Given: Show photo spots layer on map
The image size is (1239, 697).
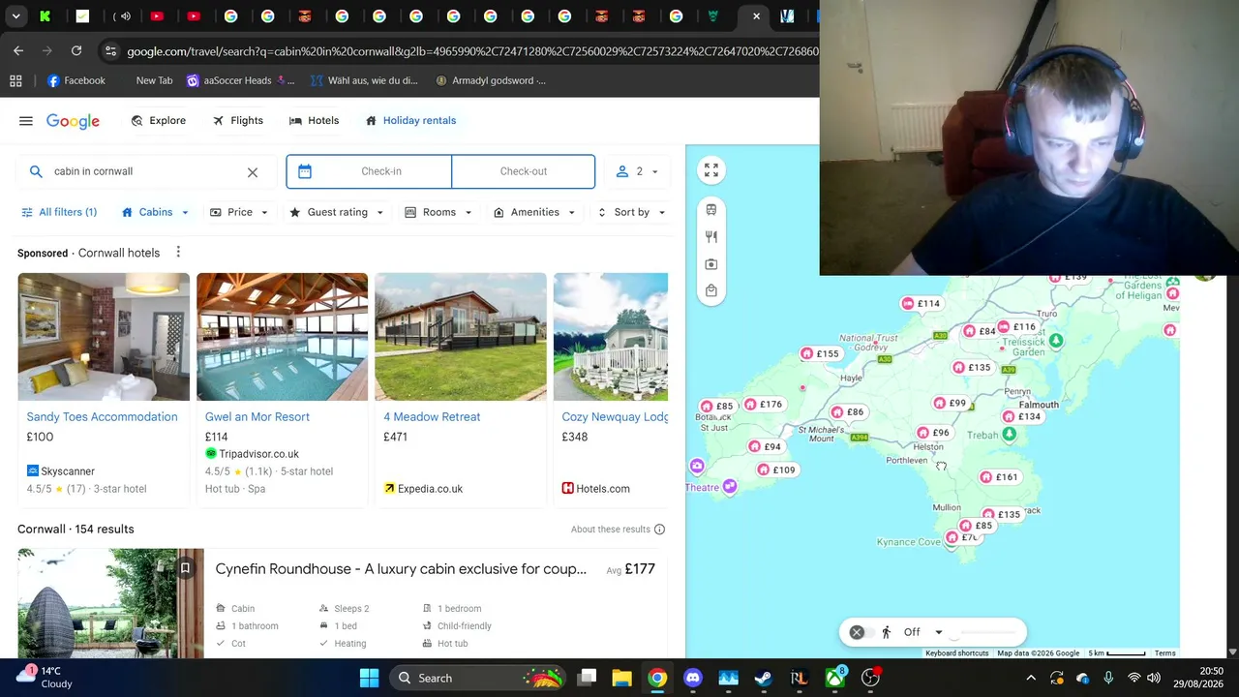Looking at the screenshot, I should click(711, 263).
